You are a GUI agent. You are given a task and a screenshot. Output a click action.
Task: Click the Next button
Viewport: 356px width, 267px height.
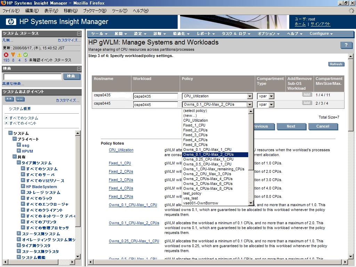coord(291,127)
